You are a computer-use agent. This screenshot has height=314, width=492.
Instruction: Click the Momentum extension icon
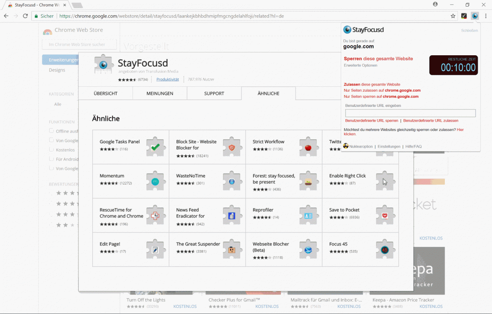155,181
